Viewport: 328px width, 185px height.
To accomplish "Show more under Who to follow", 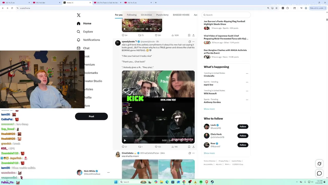I will coord(209,153).
